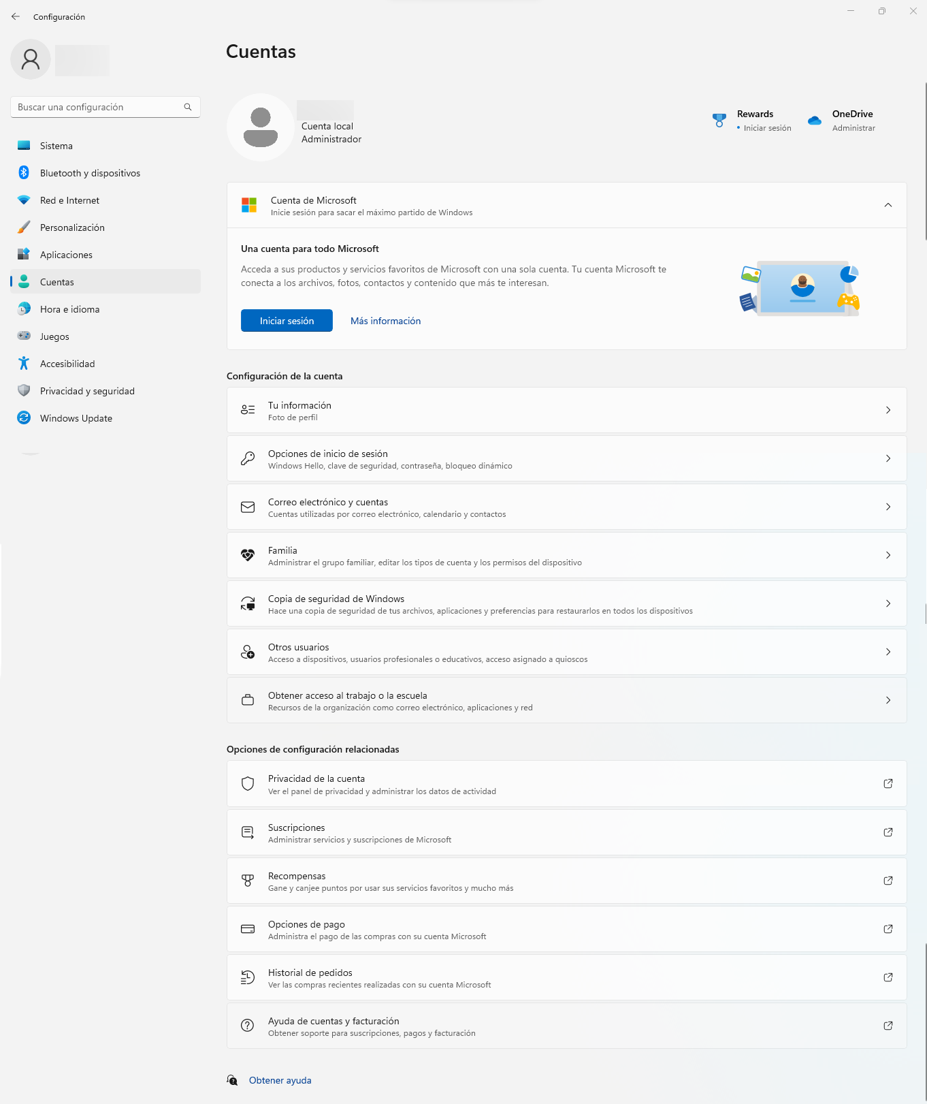The width and height of the screenshot is (927, 1104).
Task: Click the Obtener ayuda headset icon
Action: (x=232, y=1080)
